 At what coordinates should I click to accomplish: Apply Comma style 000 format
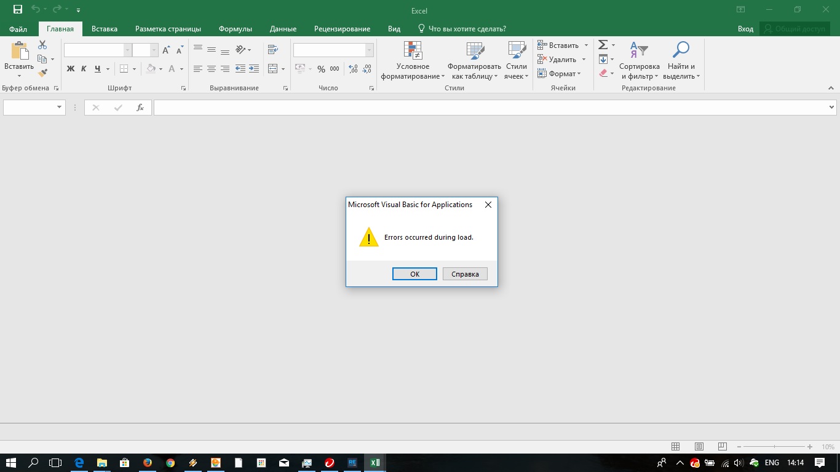coord(335,69)
